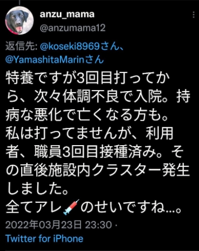Open the black dog profile avatar
This screenshot has height=251, width=199.
pos(19,21)
